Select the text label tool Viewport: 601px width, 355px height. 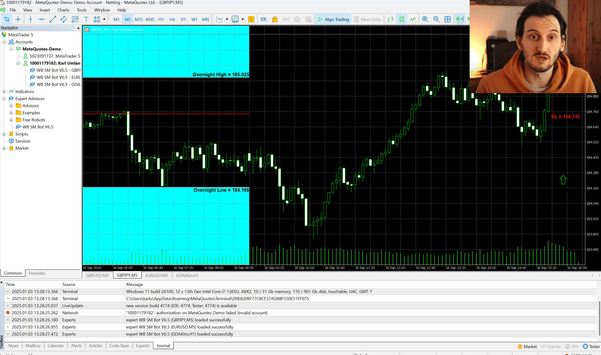coord(86,19)
